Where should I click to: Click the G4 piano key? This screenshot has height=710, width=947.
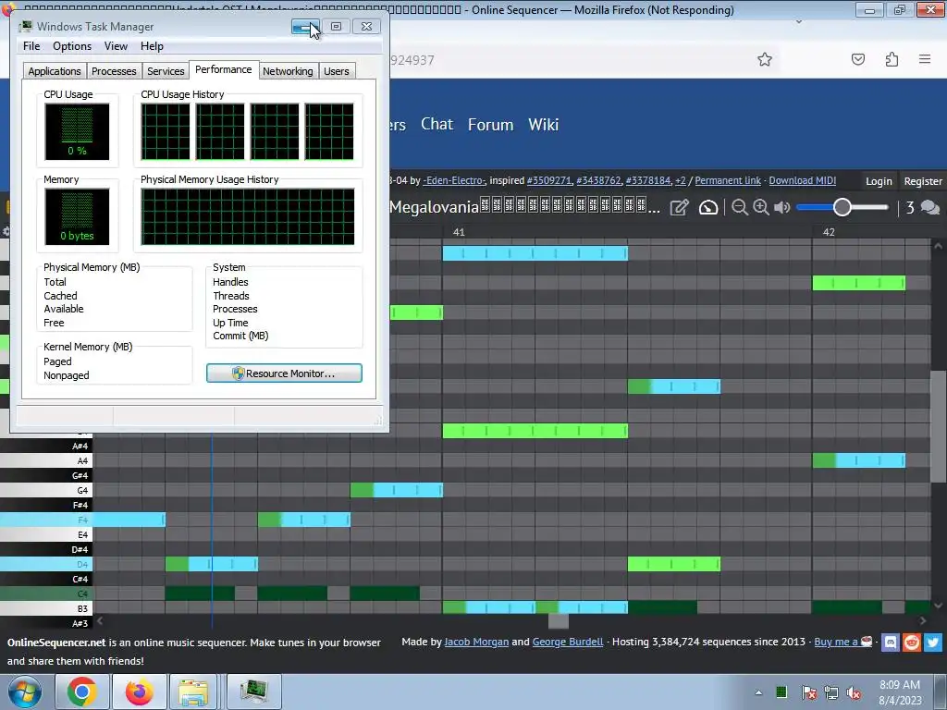(x=46, y=490)
